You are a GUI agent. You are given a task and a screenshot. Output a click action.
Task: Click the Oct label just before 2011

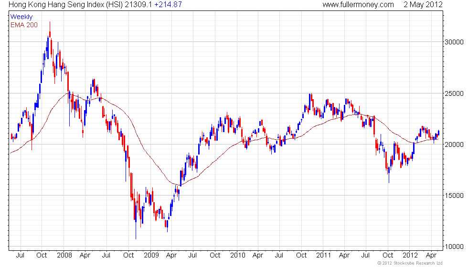click(x=301, y=256)
